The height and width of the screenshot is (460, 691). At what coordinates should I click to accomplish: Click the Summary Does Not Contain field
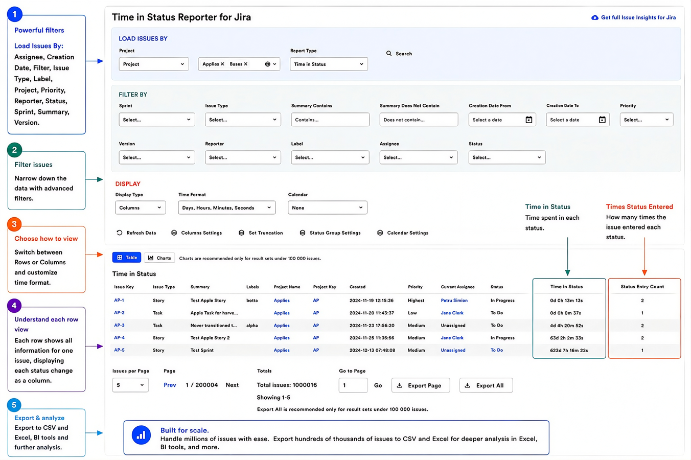(x=419, y=120)
